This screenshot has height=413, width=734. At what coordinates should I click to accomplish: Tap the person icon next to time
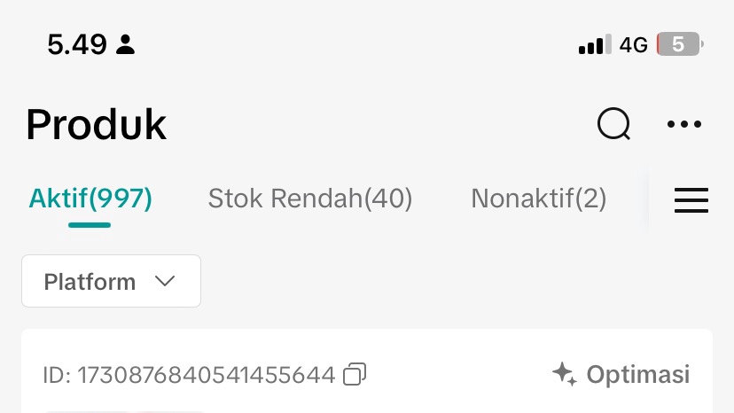point(126,44)
